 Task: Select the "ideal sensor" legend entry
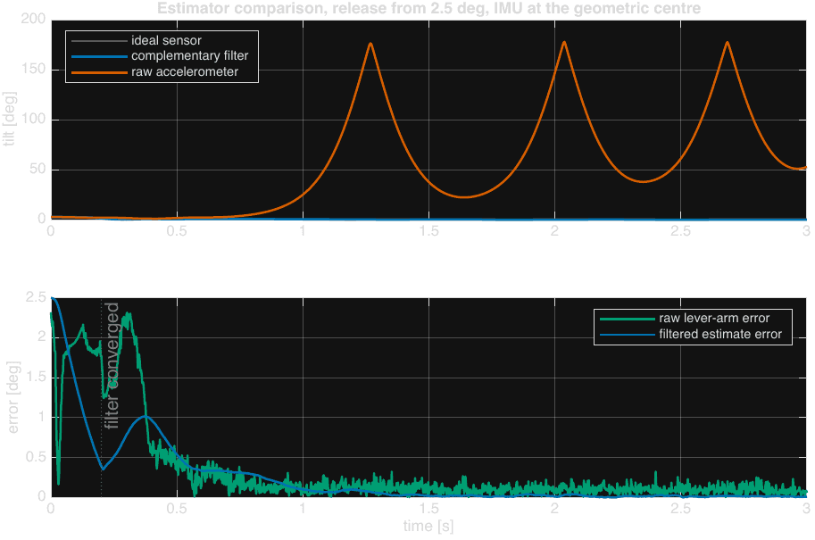[x=166, y=40]
